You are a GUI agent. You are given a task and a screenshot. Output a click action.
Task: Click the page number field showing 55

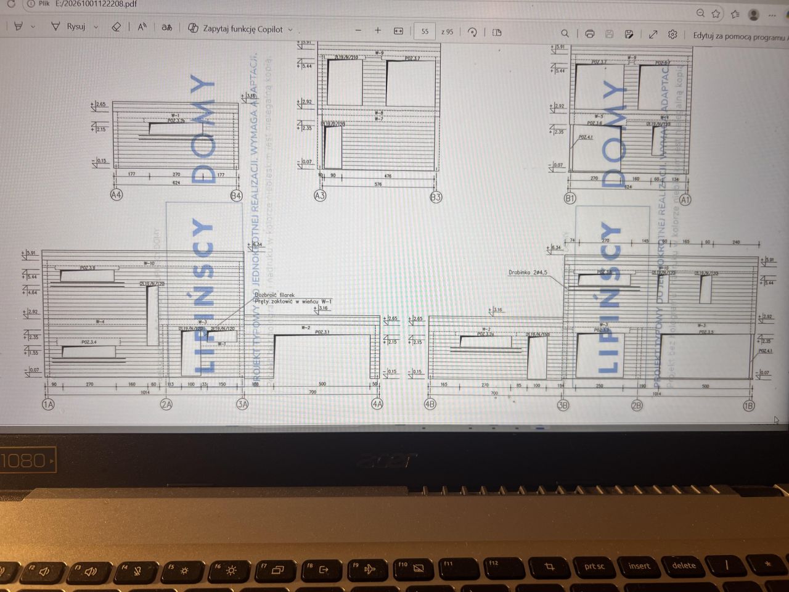[425, 31]
